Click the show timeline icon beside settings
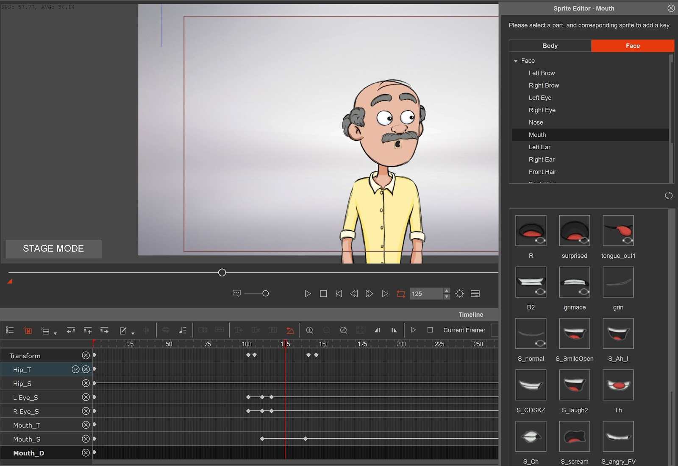The height and width of the screenshot is (466, 678). tap(475, 293)
